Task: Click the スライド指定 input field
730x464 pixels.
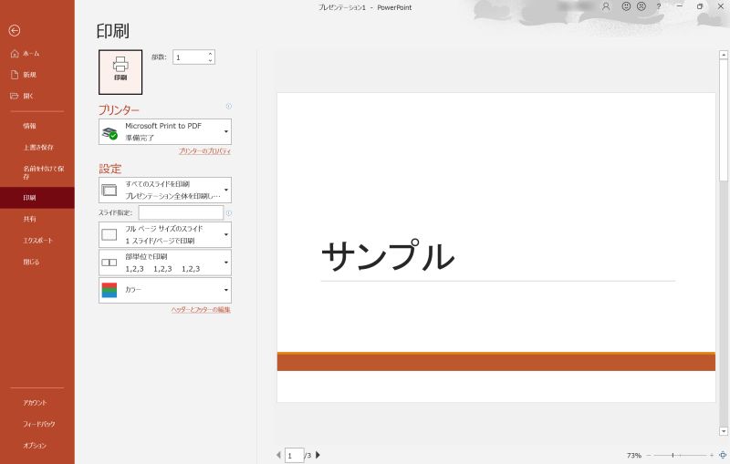Action: coord(181,212)
